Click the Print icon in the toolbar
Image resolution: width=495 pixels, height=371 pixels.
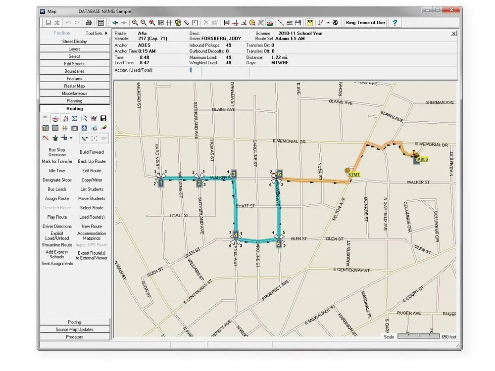[x=89, y=23]
